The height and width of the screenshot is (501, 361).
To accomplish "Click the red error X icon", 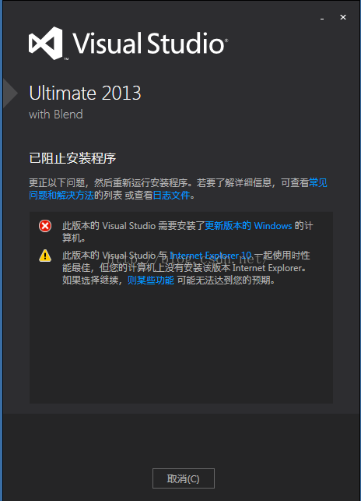I will pyautogui.click(x=45, y=226).
